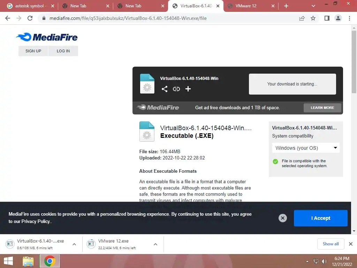357x268 pixels.
Task: Switch to the second New Tab
Action: (141, 6)
